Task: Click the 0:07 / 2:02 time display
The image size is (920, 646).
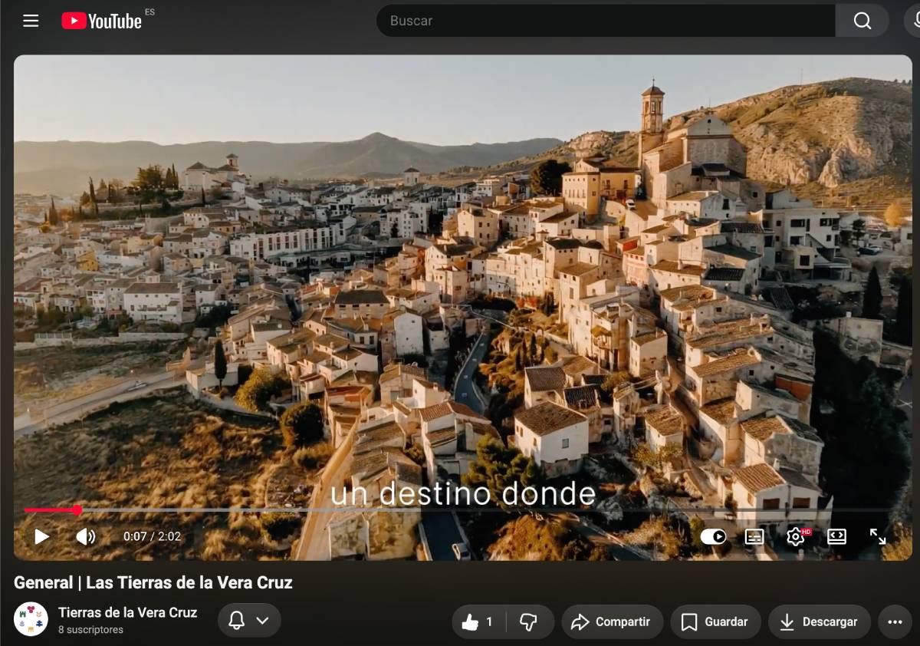Action: 152,536
